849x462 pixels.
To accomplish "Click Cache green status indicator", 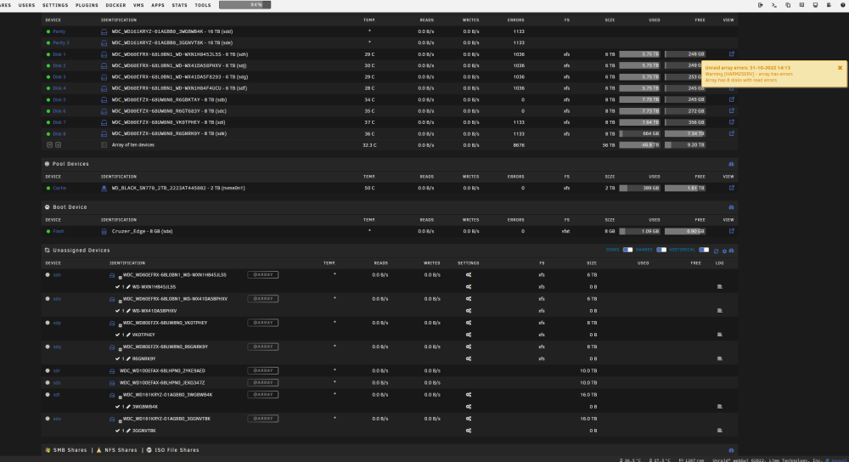I will point(48,188).
